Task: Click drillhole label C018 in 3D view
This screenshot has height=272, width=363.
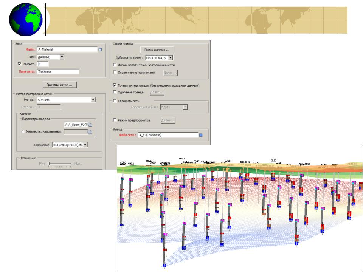Action: coord(228,161)
